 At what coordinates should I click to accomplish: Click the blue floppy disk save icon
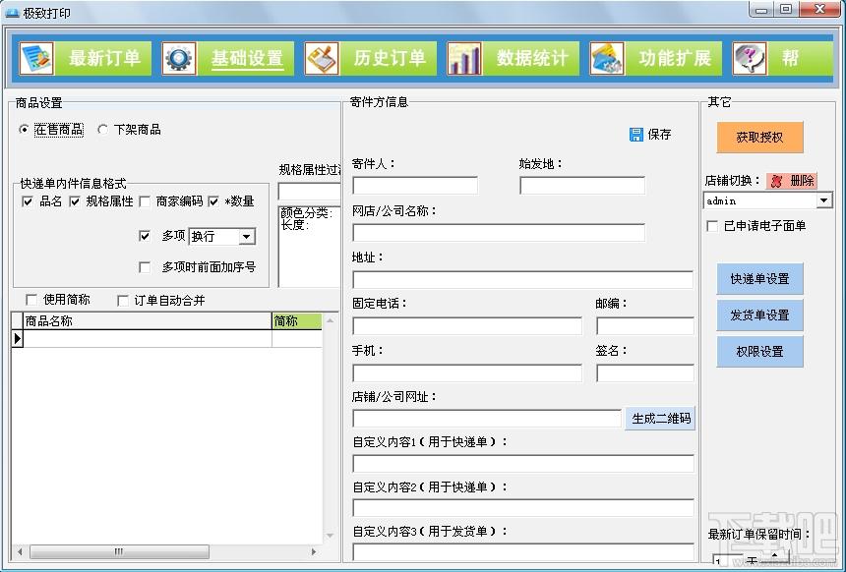(636, 135)
